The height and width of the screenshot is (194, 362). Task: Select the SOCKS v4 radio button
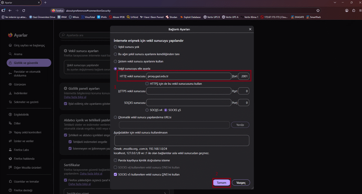click(147, 110)
